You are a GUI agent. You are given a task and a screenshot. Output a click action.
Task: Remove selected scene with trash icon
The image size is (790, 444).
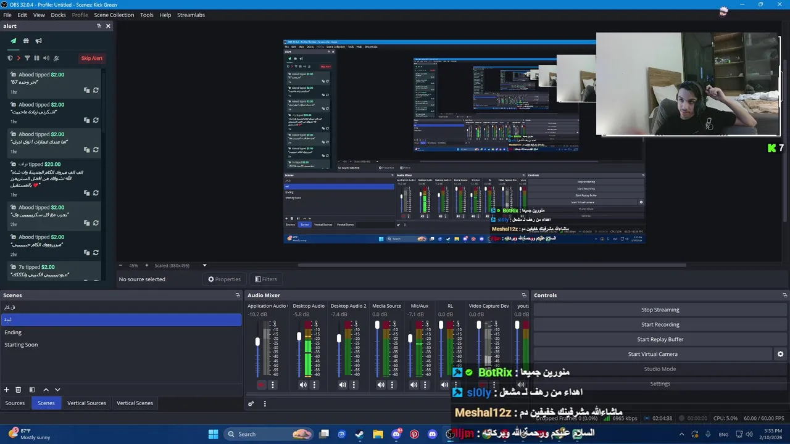(x=19, y=390)
